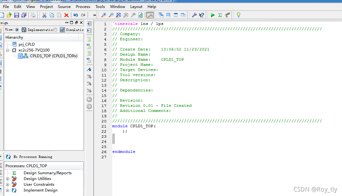
Task: Save the current file
Action: pyautogui.click(x=16, y=15)
